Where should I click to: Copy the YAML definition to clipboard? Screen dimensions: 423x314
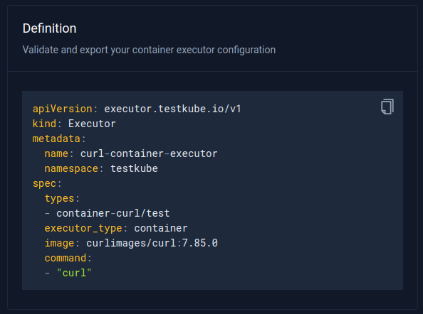coord(387,107)
